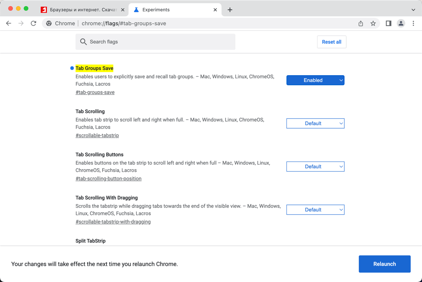Open the profile avatar menu
422x282 pixels.
(401, 24)
